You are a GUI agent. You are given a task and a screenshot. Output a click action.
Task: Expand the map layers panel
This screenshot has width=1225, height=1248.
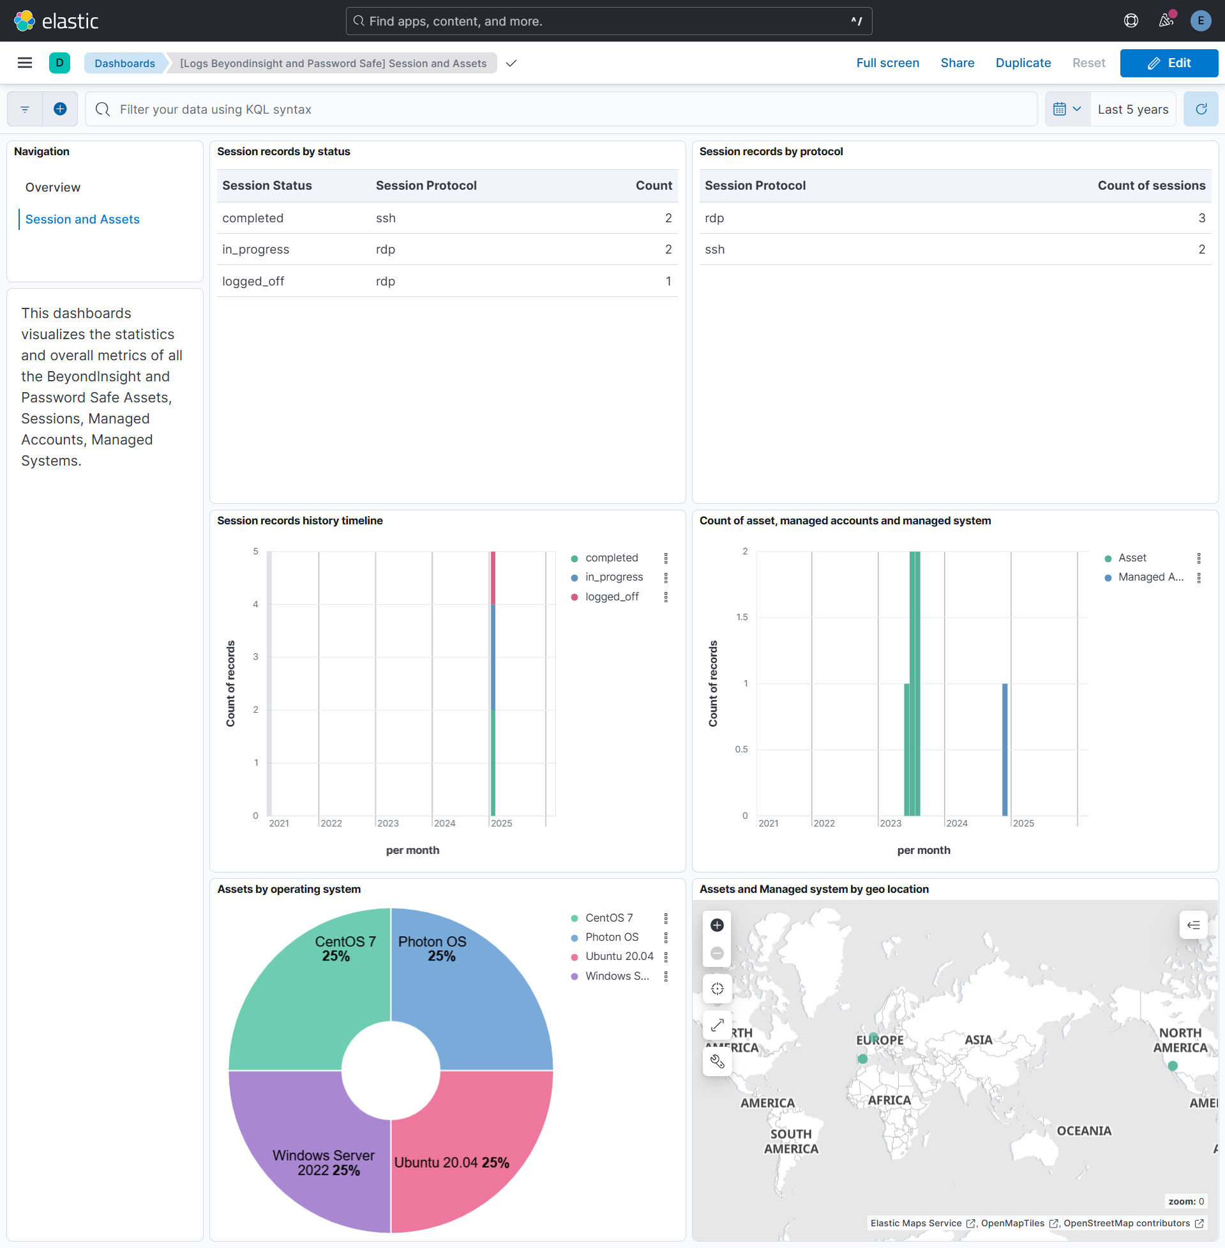(1193, 925)
